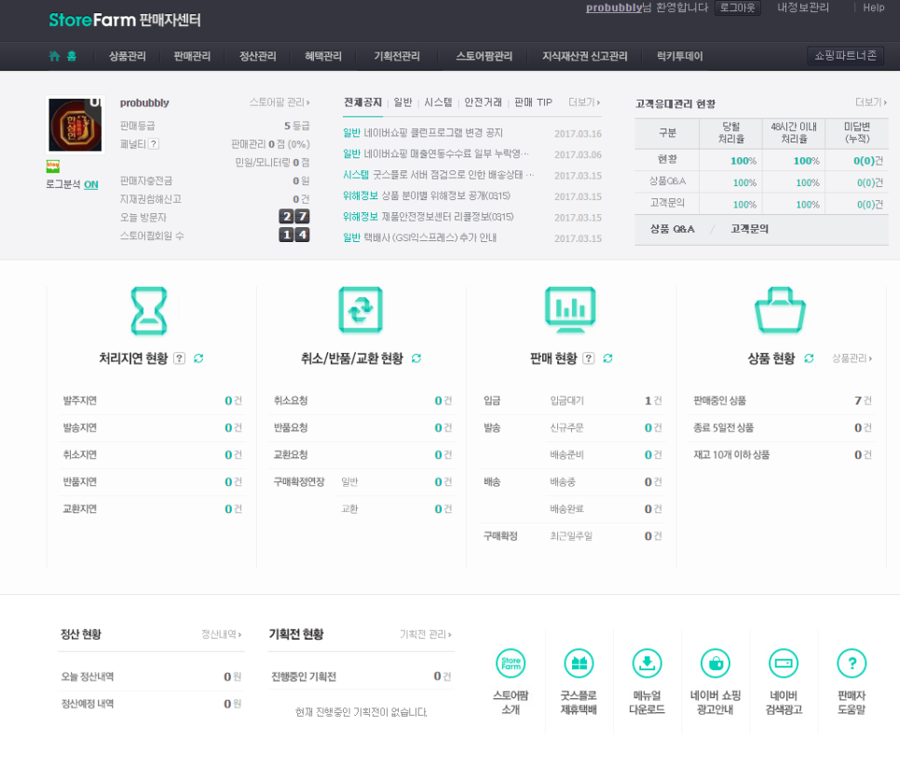This screenshot has width=900, height=769.
Task: Refresh the 처리지연 현황 panel
Action: click(198, 358)
